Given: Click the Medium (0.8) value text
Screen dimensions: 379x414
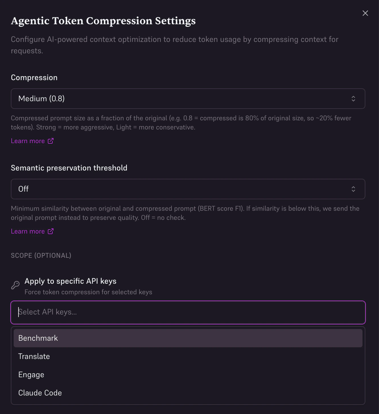Looking at the screenshot, I should point(41,99).
